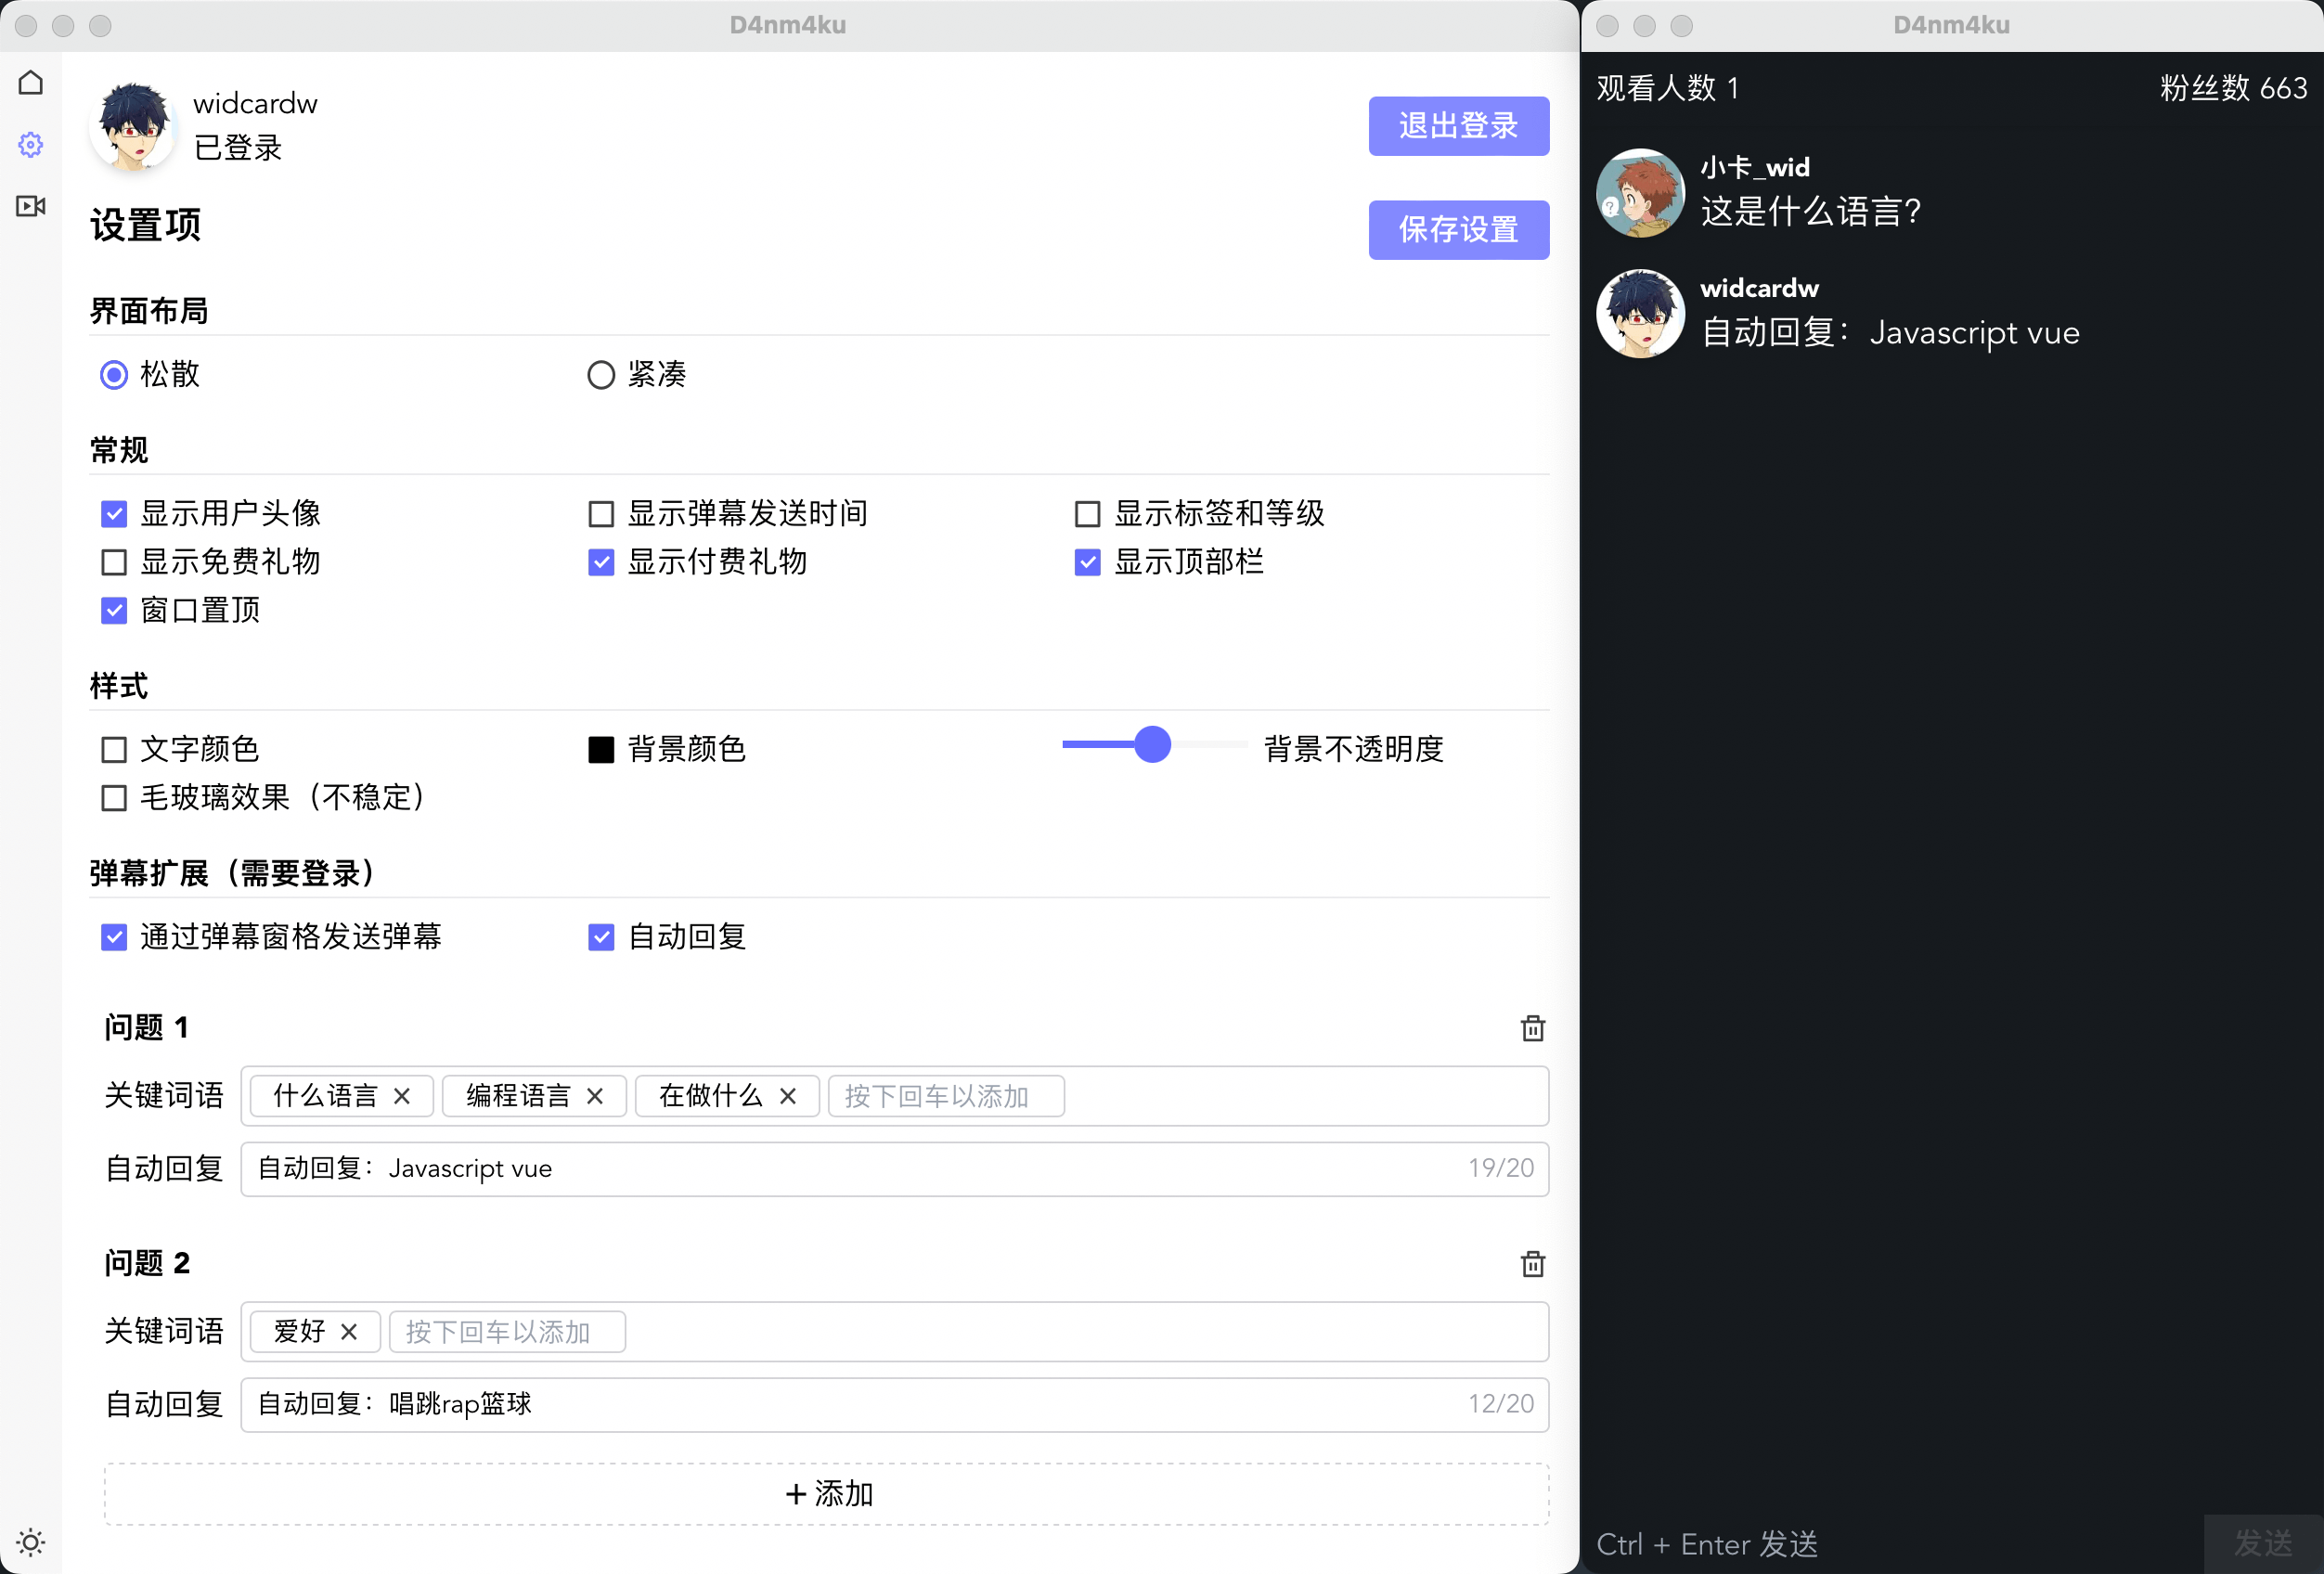
Task: Select the 紧凑 layout radio option
Action: (601, 375)
